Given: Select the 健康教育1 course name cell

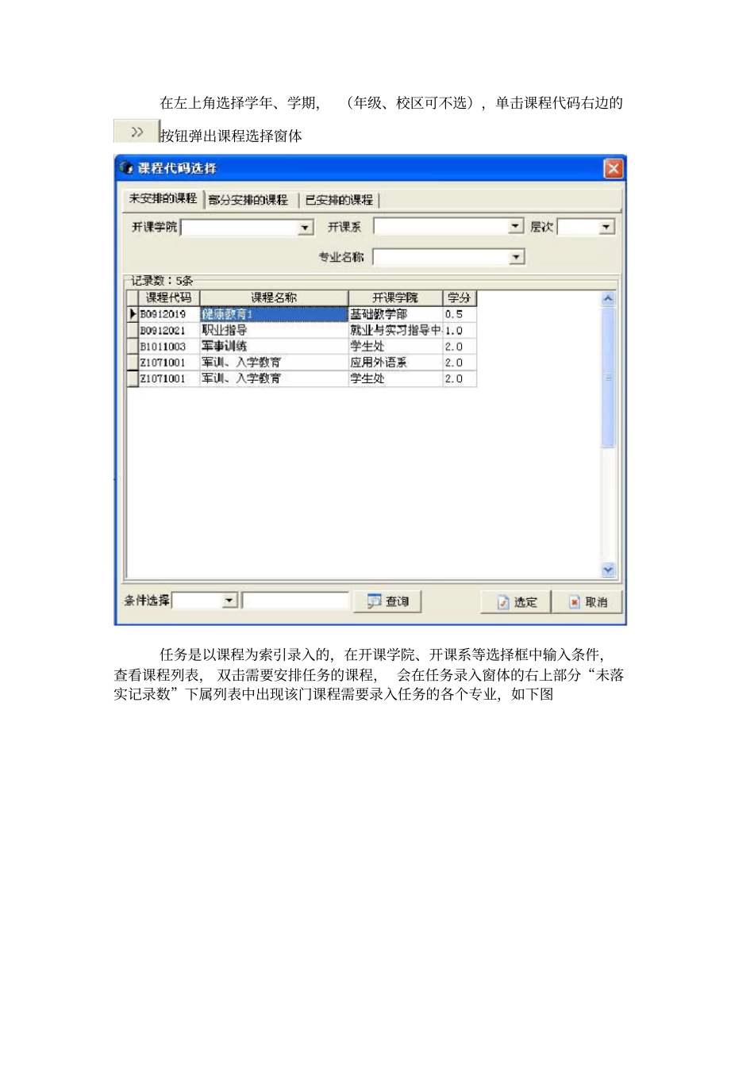Looking at the screenshot, I should pyautogui.click(x=274, y=314).
